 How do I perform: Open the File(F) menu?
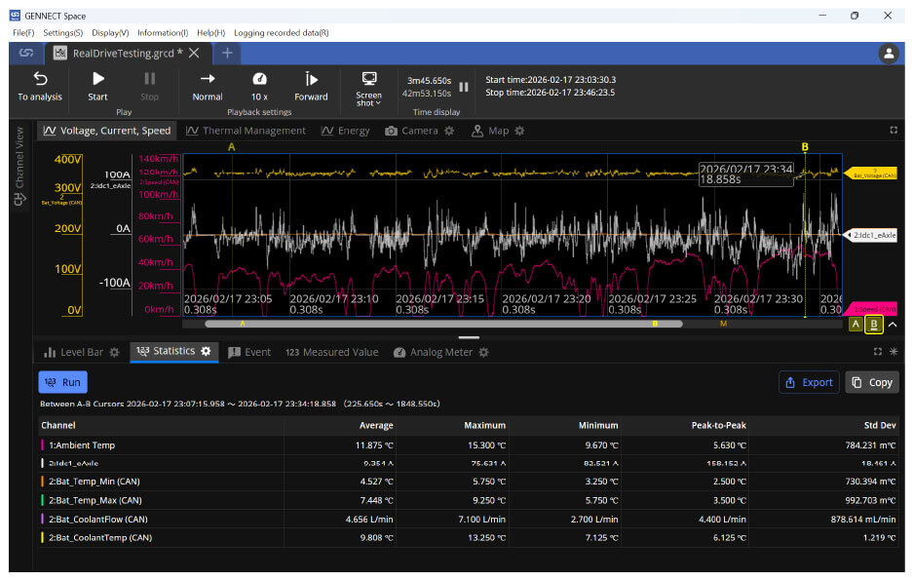pyautogui.click(x=23, y=32)
